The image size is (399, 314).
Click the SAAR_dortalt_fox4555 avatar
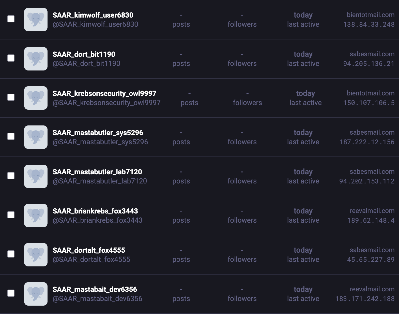point(36,255)
